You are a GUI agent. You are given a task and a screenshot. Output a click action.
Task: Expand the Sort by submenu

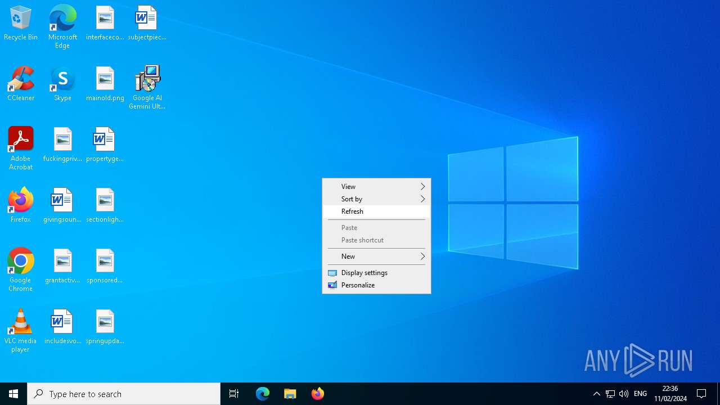tap(376, 199)
